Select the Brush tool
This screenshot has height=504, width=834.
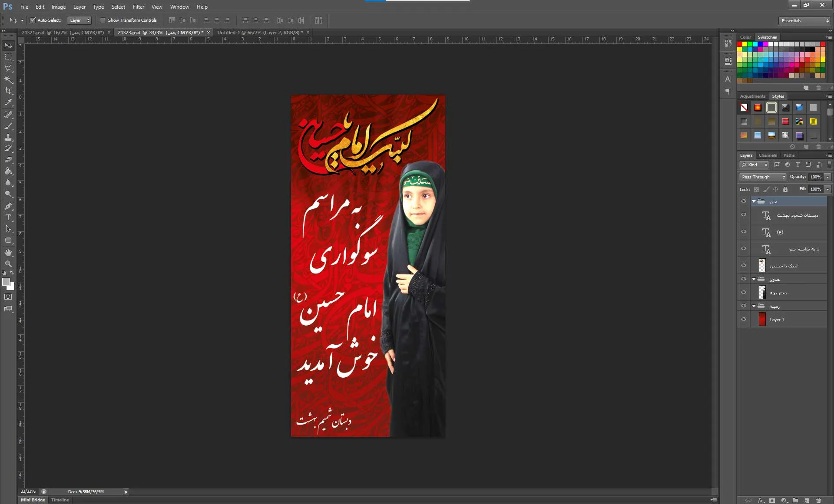8,126
